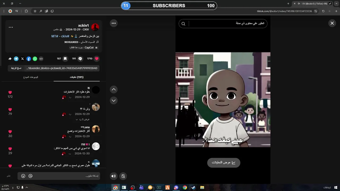The image size is (340, 191).
Task: Mute the video with the speaker icon
Action: point(114,176)
